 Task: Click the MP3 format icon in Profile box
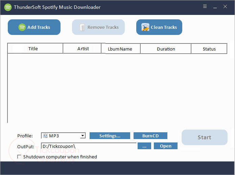click(45, 136)
